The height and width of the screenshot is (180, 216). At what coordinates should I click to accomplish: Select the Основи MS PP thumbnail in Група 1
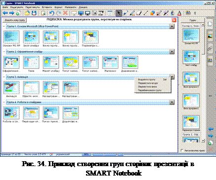11,37
